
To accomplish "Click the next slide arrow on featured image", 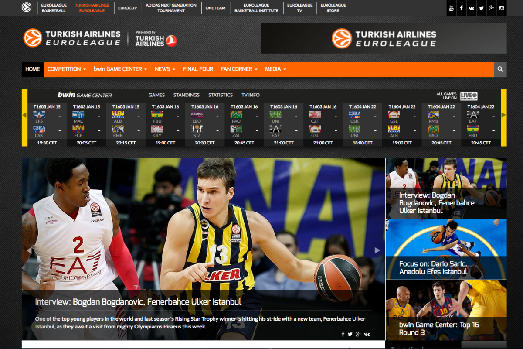I will [x=377, y=250].
